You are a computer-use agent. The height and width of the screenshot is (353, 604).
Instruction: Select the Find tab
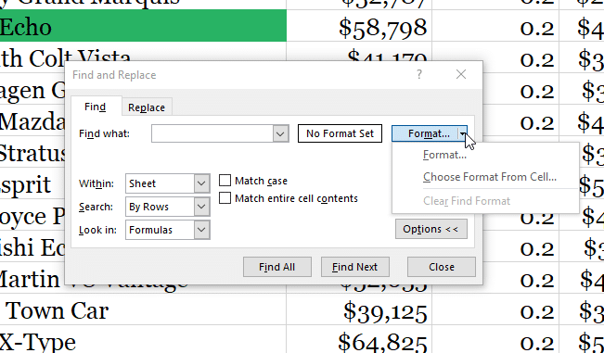pos(96,107)
